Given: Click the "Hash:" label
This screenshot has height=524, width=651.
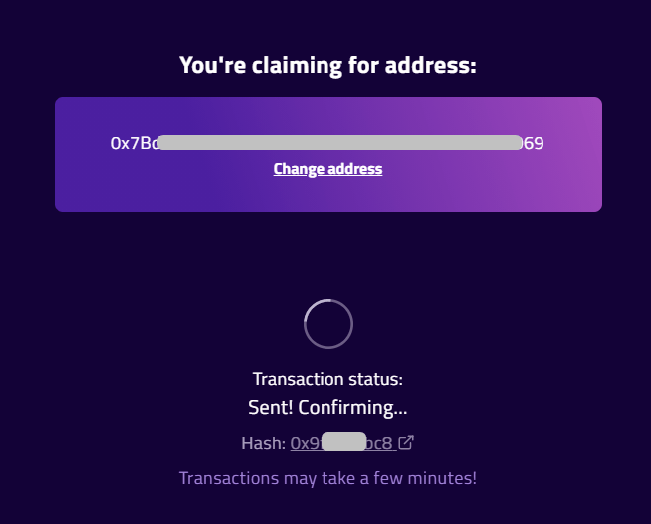Looking at the screenshot, I should (x=263, y=443).
